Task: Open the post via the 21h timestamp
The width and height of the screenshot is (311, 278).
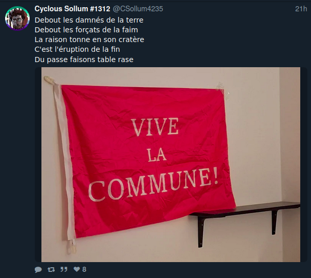Action: click(301, 9)
